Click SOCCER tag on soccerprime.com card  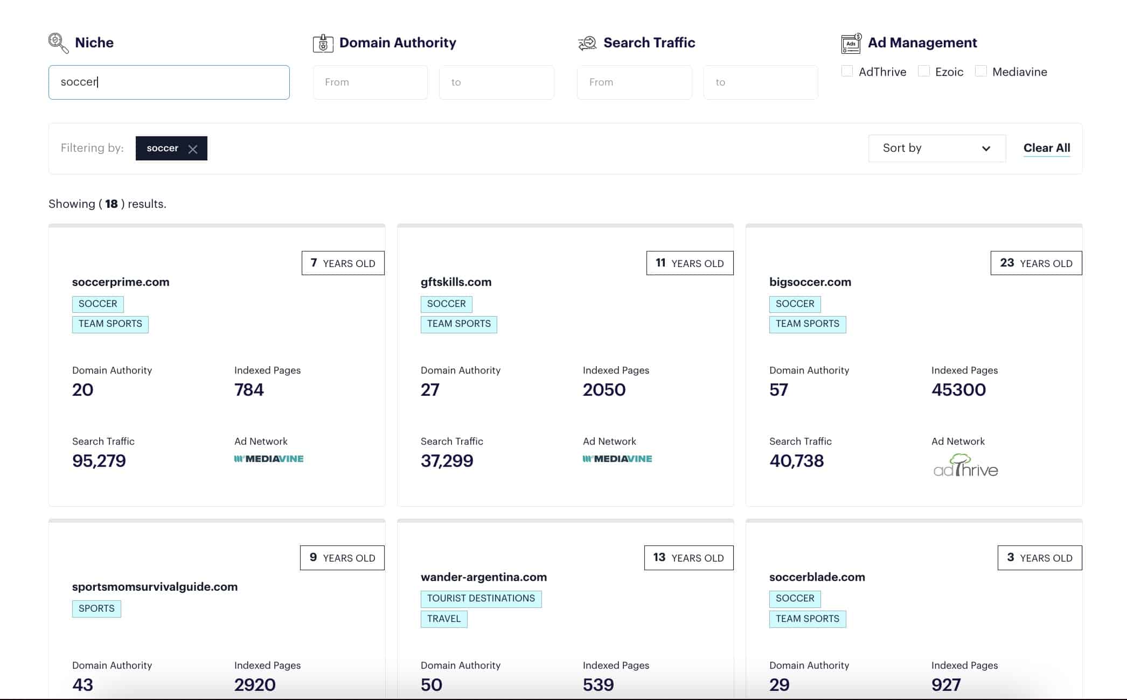tap(98, 304)
